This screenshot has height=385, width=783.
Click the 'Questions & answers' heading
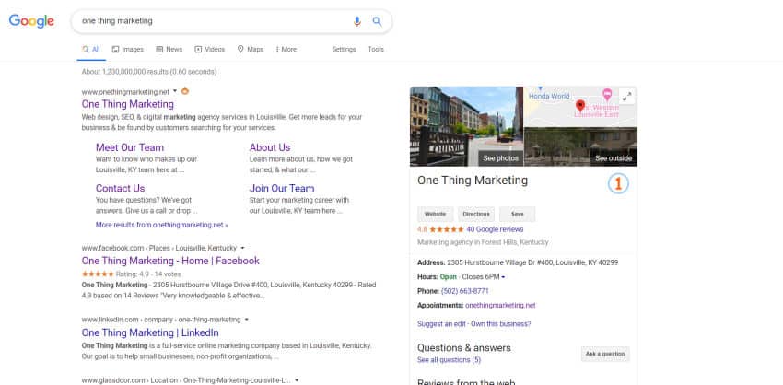point(464,348)
